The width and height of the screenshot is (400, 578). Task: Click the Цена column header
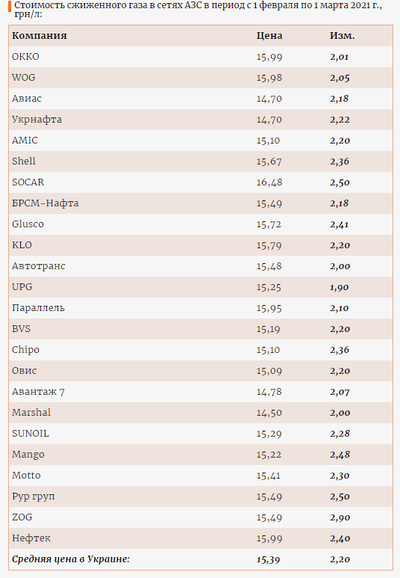[269, 36]
